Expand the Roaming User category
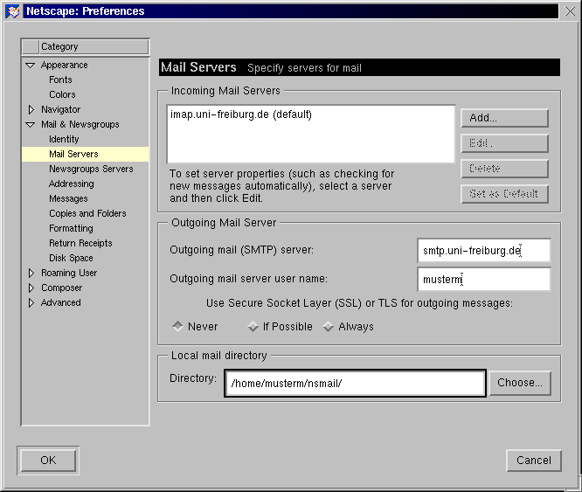The image size is (582, 492). point(31,273)
